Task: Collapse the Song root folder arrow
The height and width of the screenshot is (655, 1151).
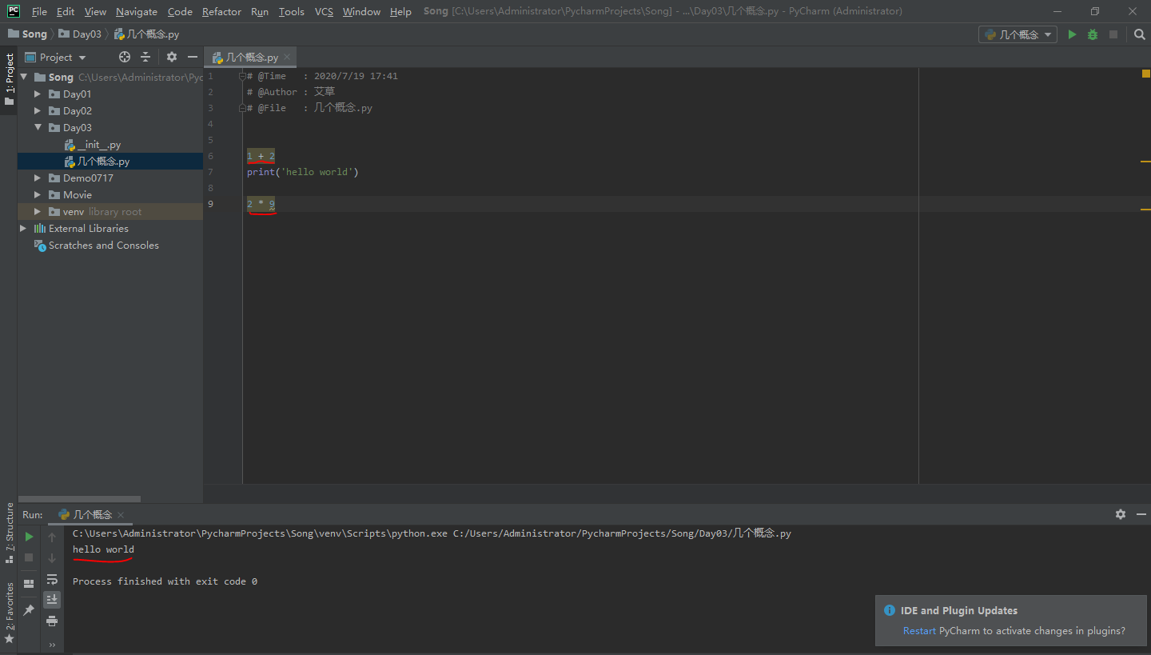Action: [x=23, y=77]
